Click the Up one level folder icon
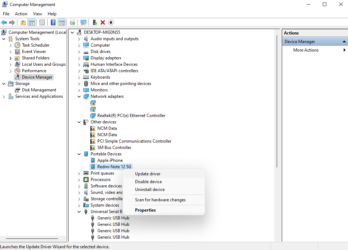The height and width of the screenshot is (250, 348). coord(23,22)
